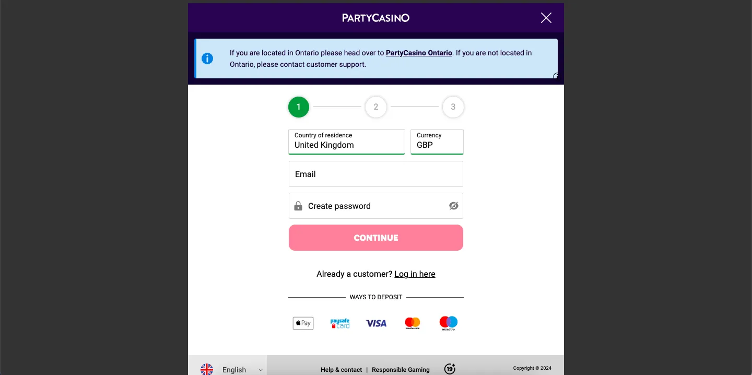Select registration step 3 circle

click(453, 107)
